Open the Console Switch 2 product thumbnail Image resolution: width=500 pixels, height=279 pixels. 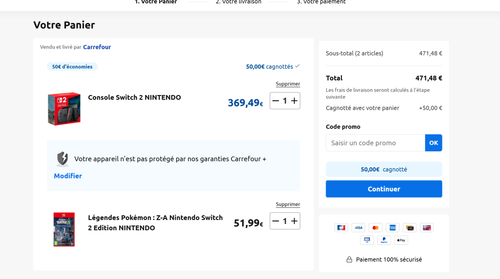click(x=64, y=109)
